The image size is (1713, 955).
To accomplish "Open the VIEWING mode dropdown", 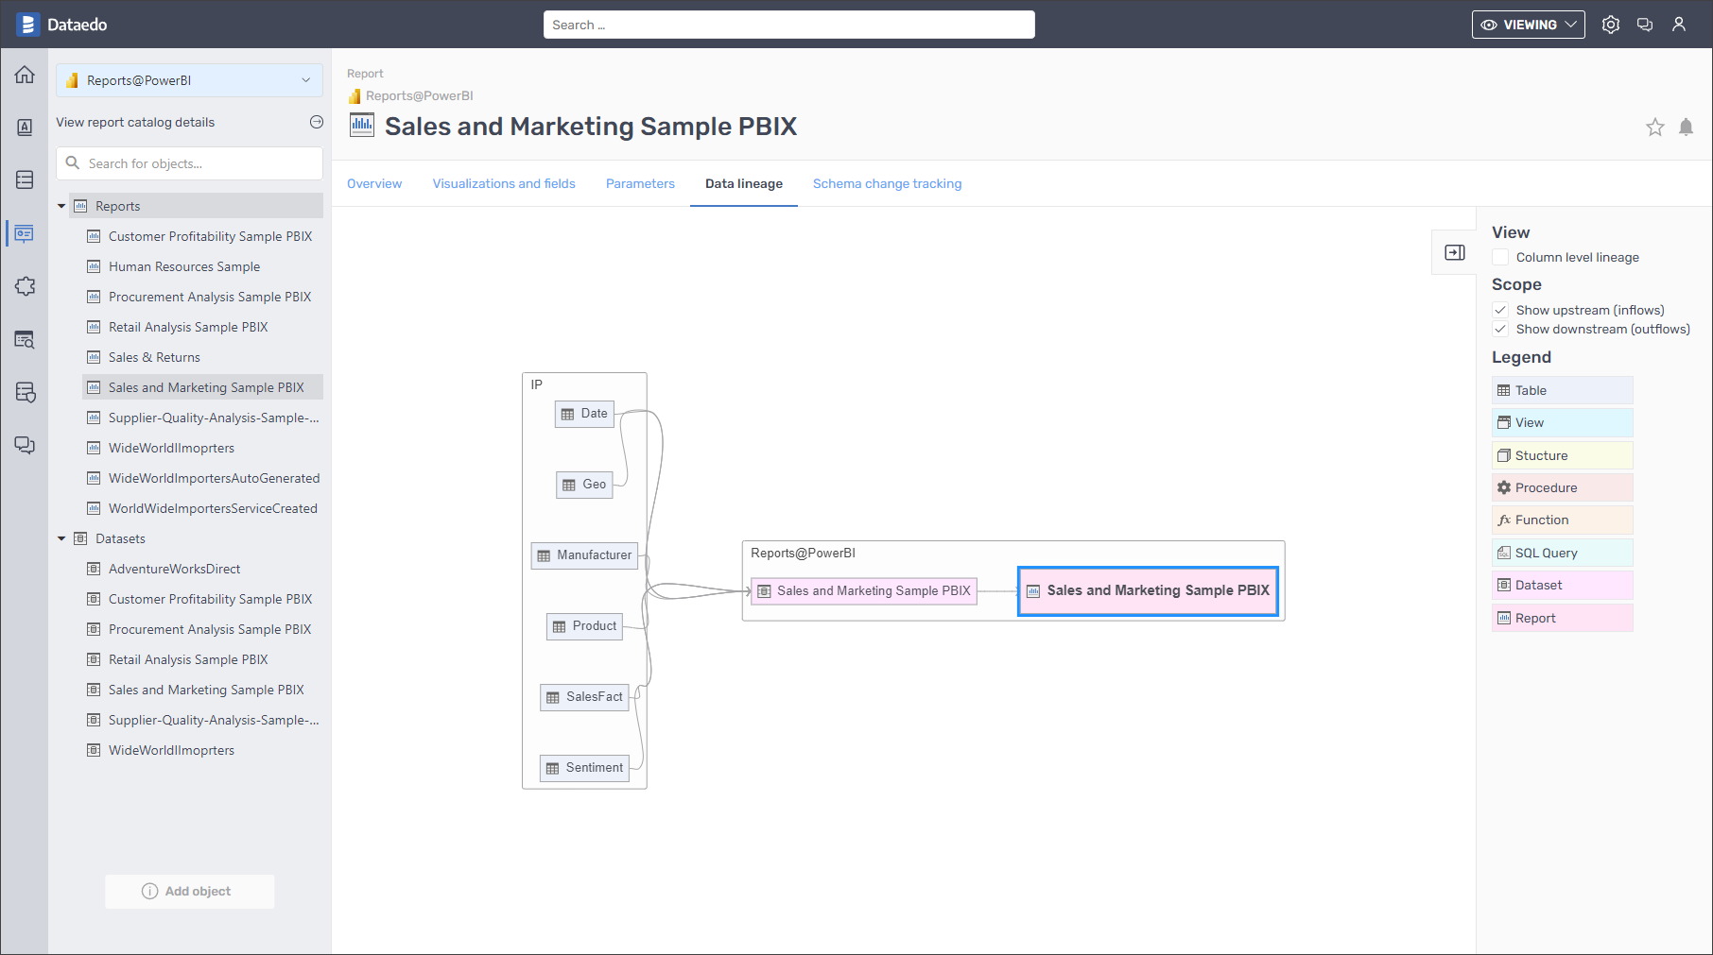I will pyautogui.click(x=1528, y=25).
